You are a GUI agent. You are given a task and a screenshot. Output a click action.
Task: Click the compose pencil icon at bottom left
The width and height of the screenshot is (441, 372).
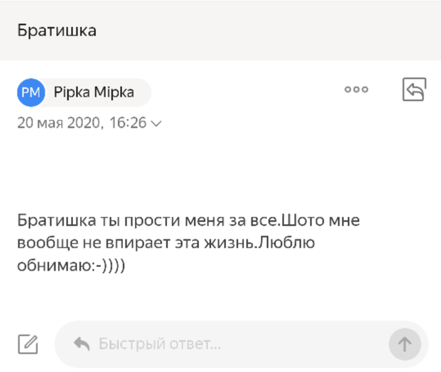coord(28,344)
